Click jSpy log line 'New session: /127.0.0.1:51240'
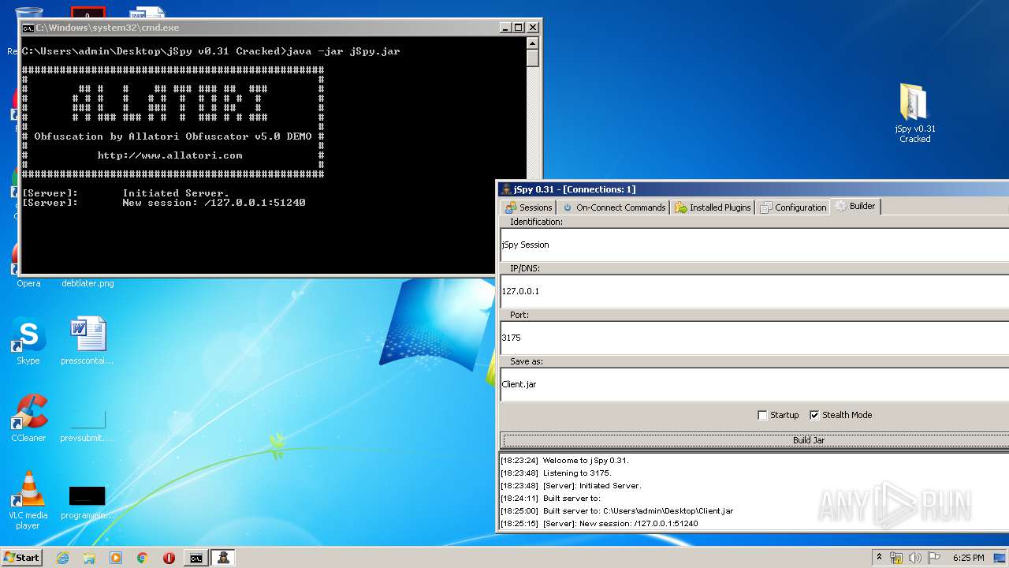 point(599,523)
